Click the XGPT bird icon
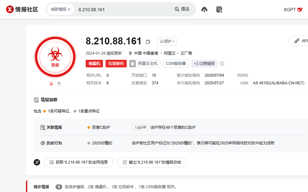The height and width of the screenshot is (192, 308). [x=300, y=10]
